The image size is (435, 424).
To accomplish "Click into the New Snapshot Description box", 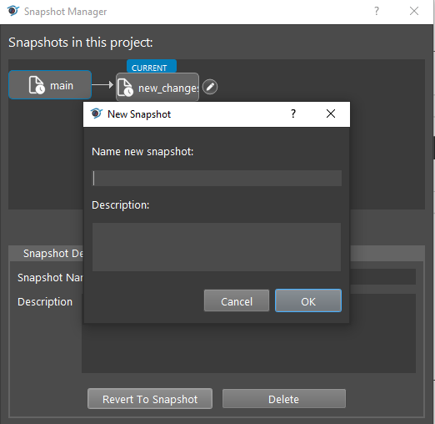I will point(217,247).
